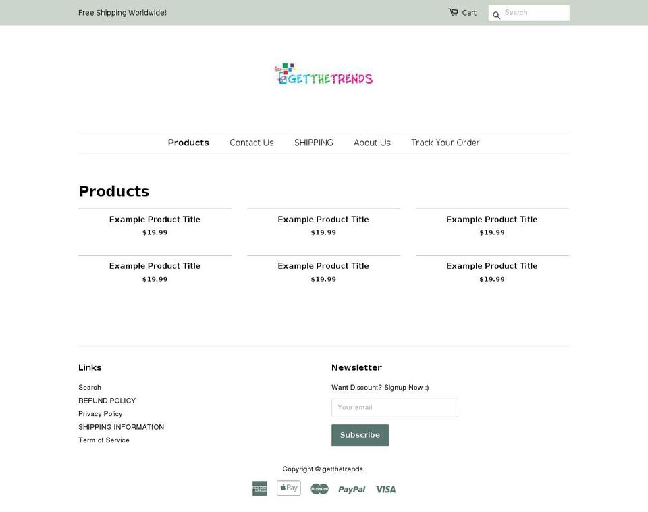Click inside the newsletter email field
Image resolution: width=648 pixels, height=512 pixels.
coord(394,407)
